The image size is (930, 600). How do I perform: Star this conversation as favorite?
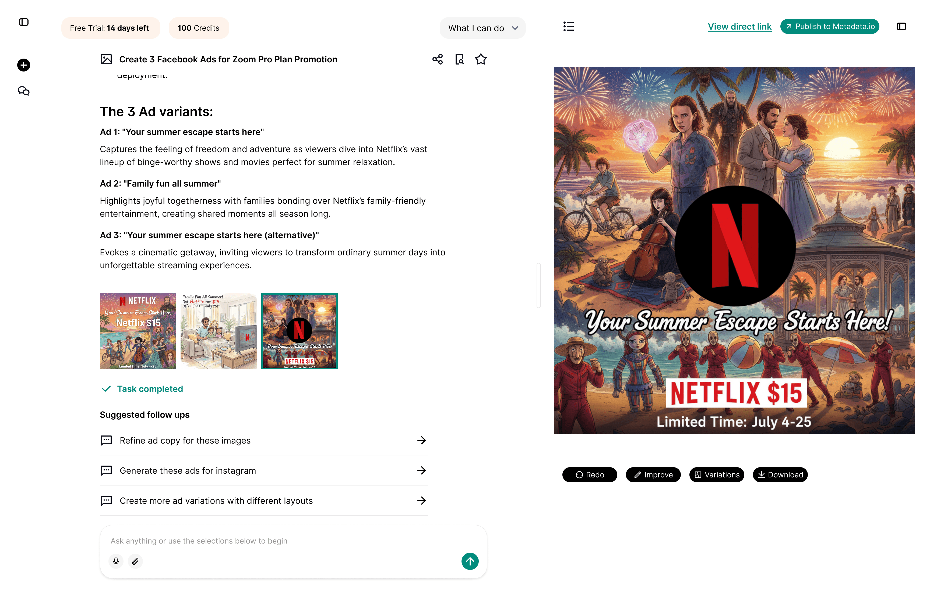click(x=480, y=59)
